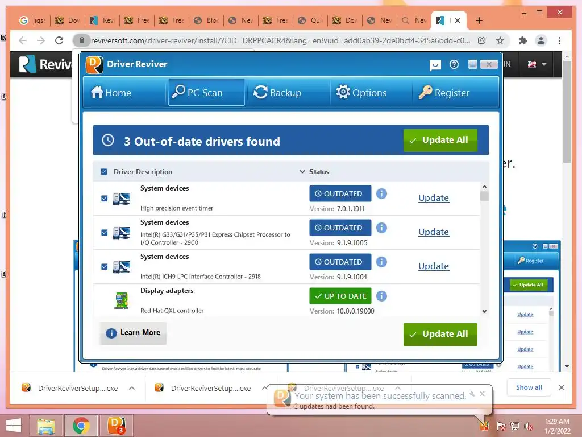Viewport: 582px width, 437px height.
Task: Click the ReviverSoft site logo
Action: click(45, 64)
